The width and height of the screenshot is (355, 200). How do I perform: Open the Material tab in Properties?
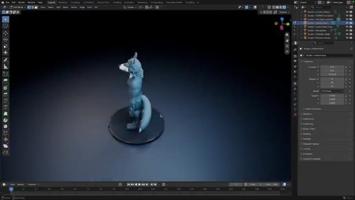click(x=295, y=114)
